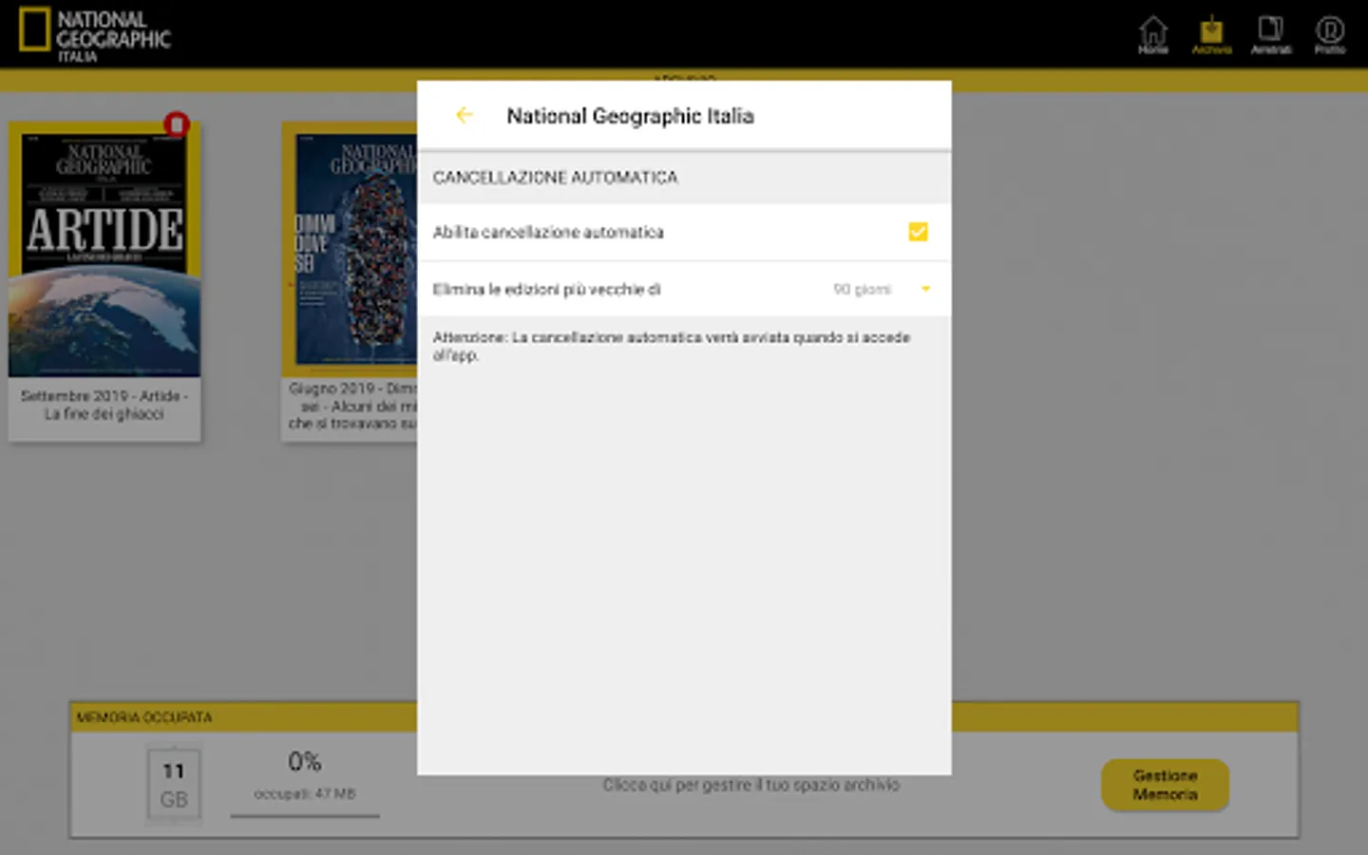Click 'Elimina le edizioni più vecchie di' row
Viewport: 1368px width, 855px height.
(x=684, y=289)
